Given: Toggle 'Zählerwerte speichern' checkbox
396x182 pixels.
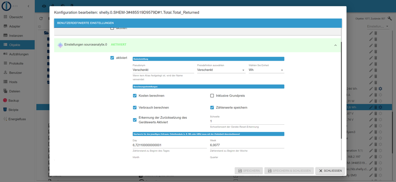Looking at the screenshot, I should [212, 107].
